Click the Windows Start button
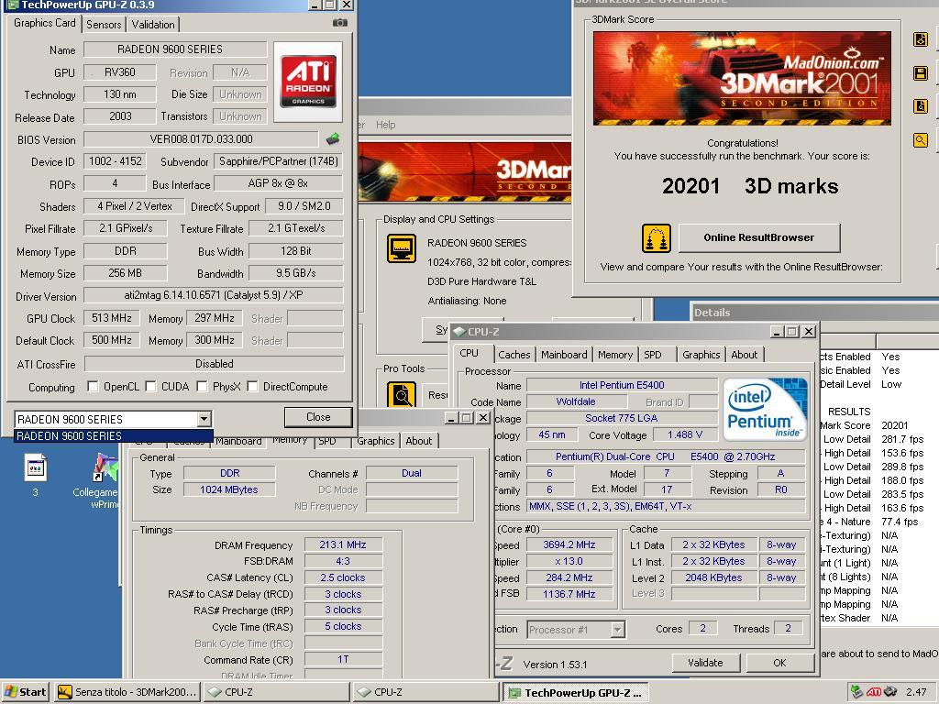The image size is (939, 704). [25, 692]
